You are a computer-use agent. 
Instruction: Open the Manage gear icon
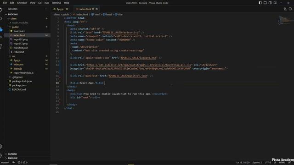pos(1,155)
